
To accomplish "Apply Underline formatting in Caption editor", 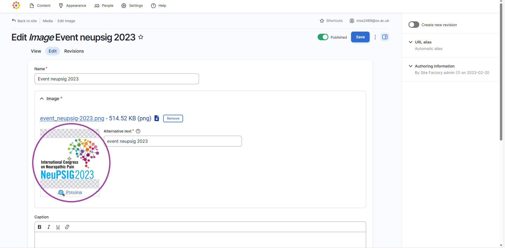I will 58,227.
